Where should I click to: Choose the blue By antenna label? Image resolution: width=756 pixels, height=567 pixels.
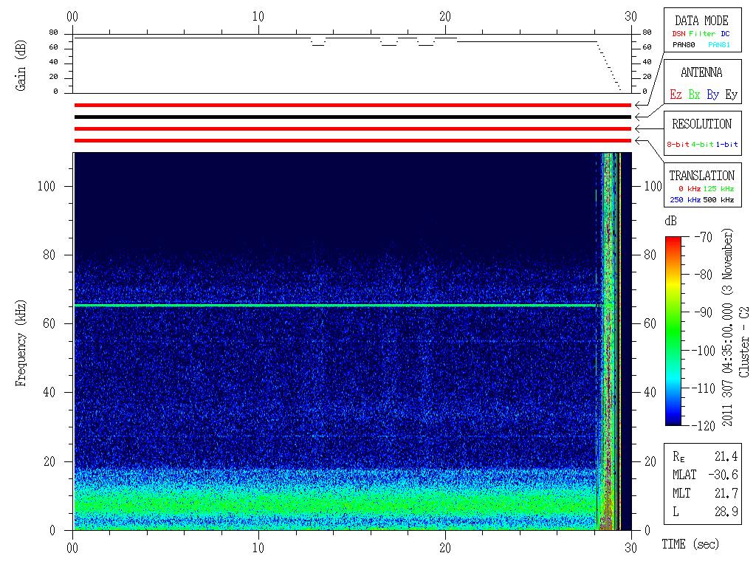712,94
